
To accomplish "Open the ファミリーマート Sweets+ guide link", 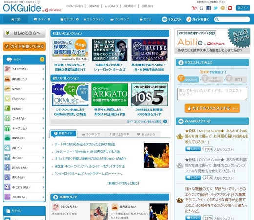I will click(x=87, y=152).
